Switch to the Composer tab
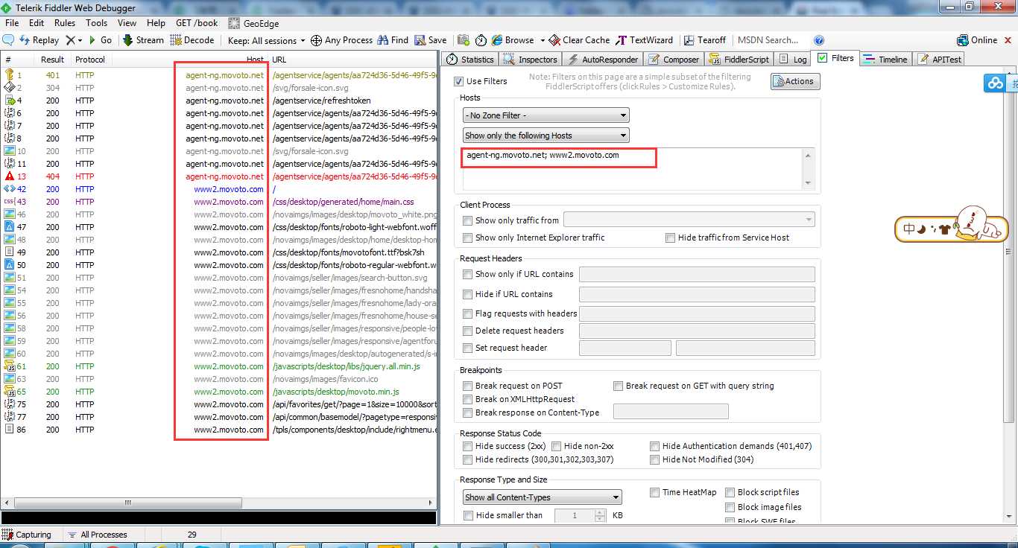 click(674, 59)
